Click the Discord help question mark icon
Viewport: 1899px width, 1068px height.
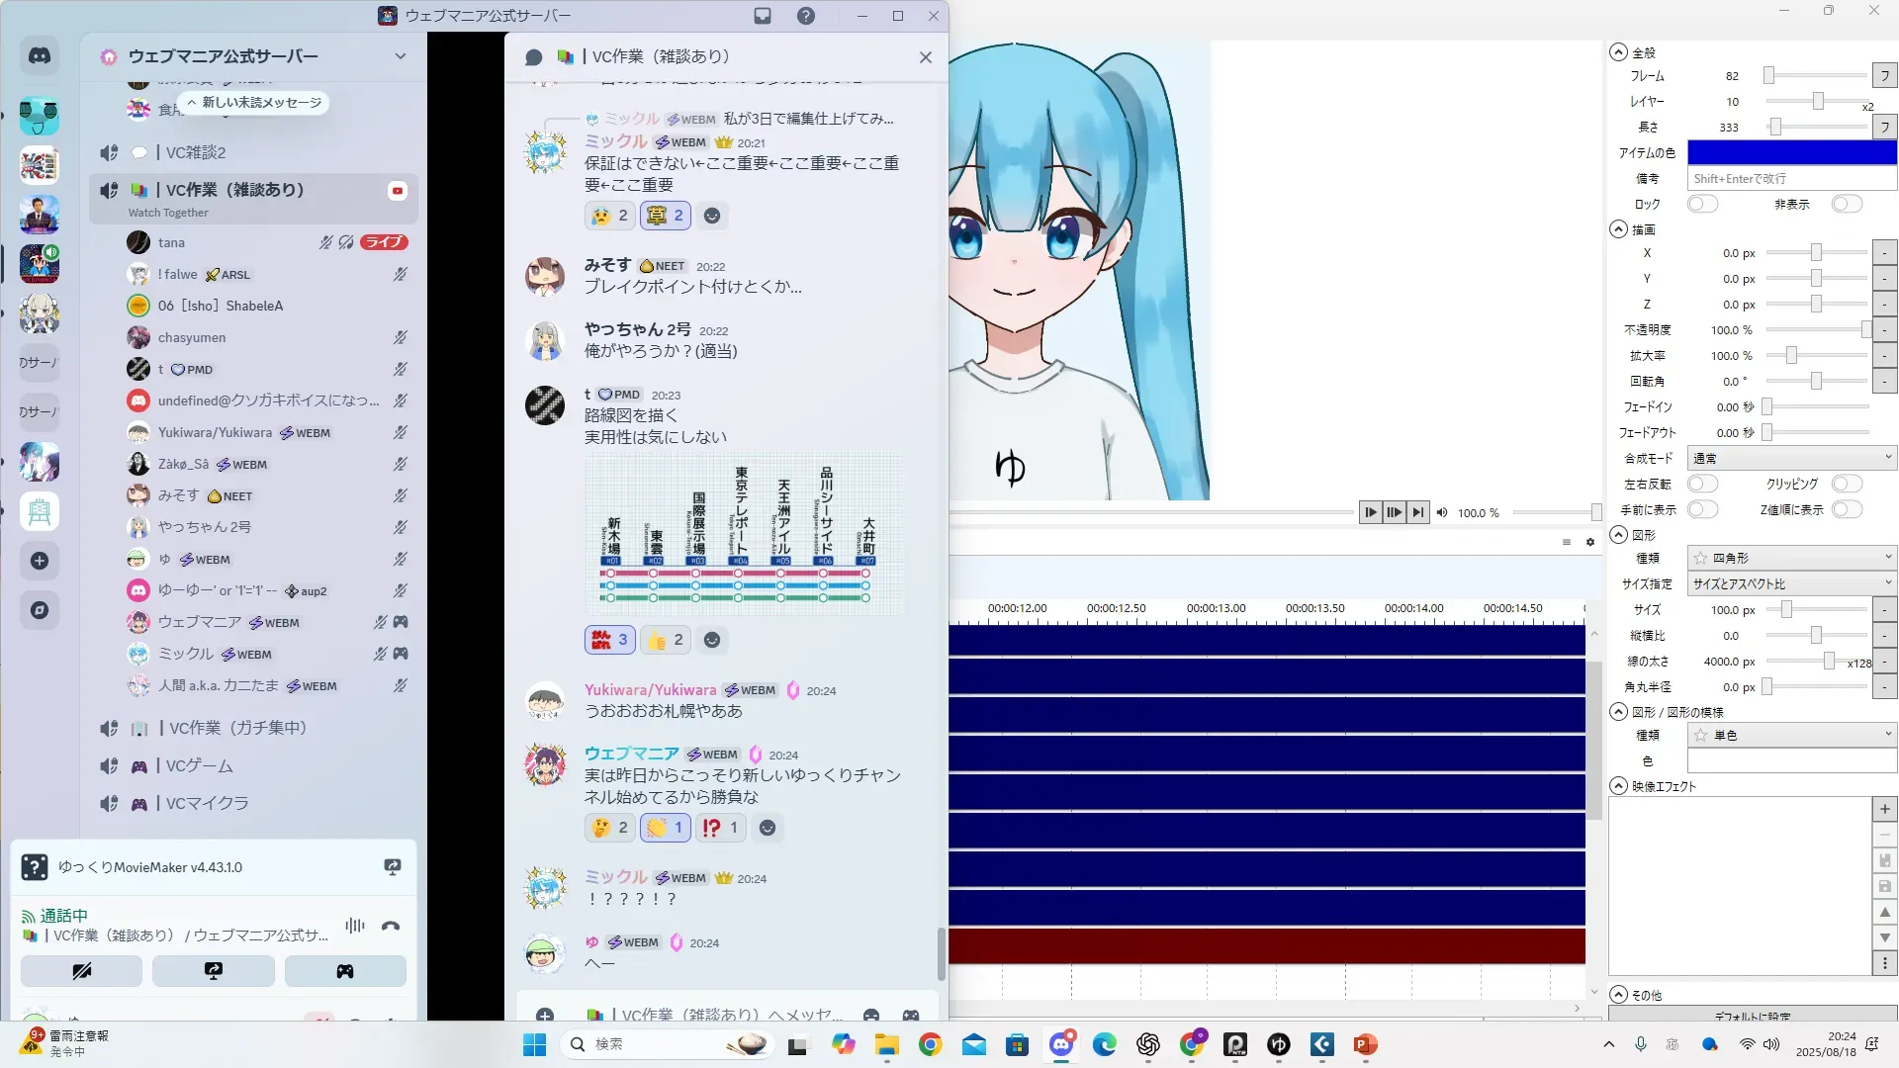point(806,16)
